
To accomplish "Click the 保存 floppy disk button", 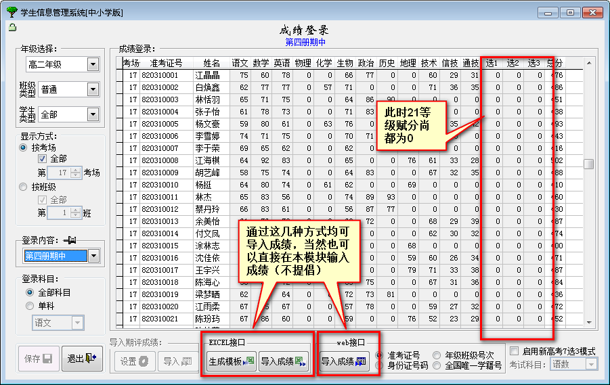I will point(39,359).
